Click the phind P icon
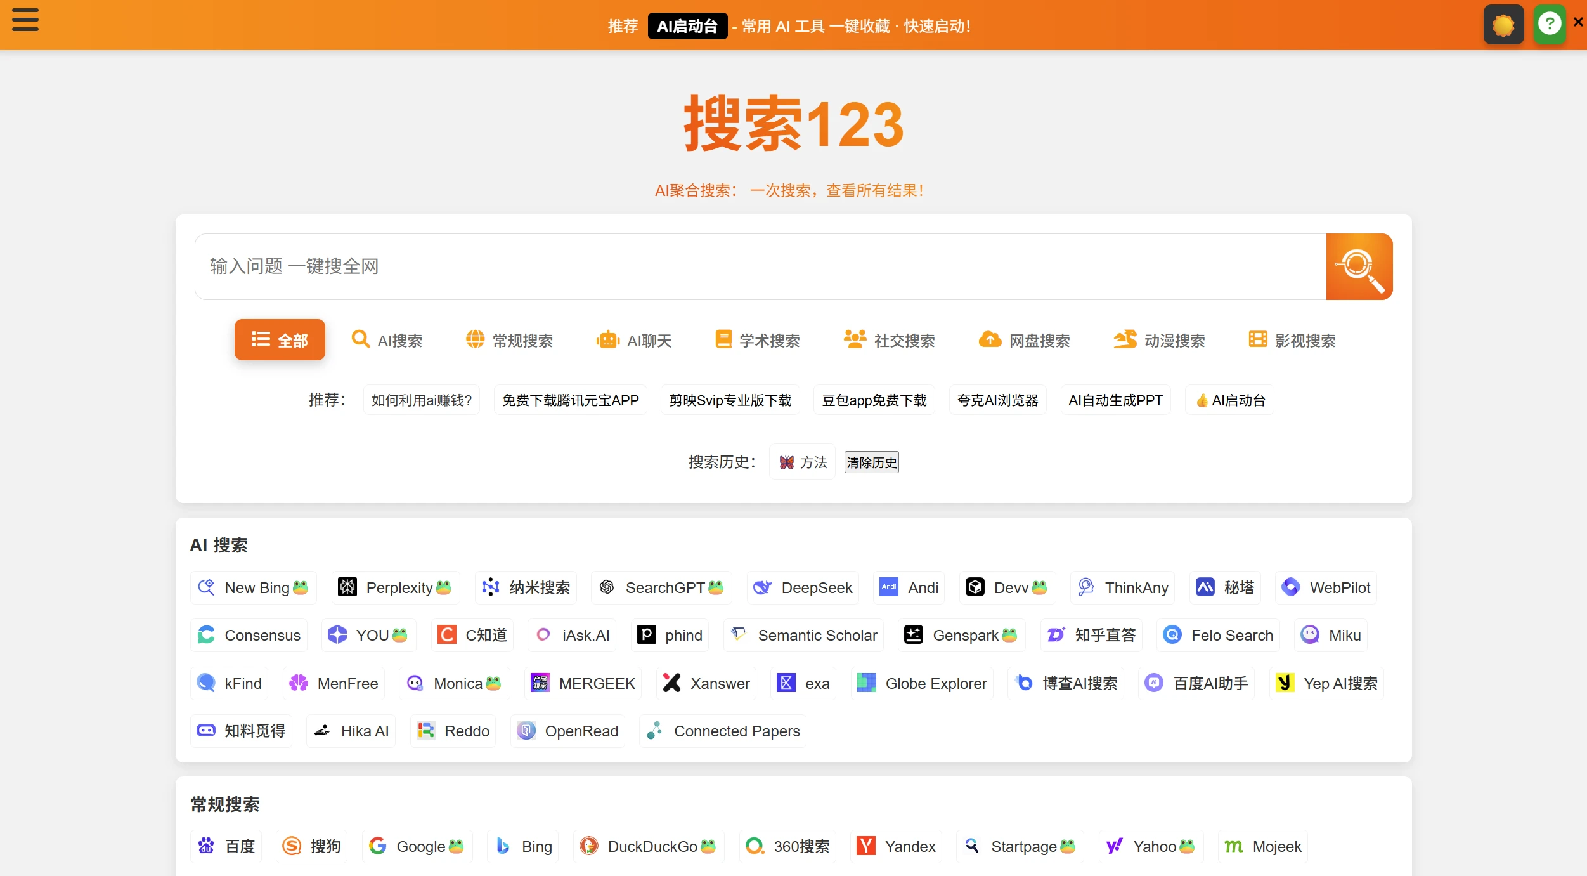This screenshot has width=1587, height=876. click(x=646, y=634)
